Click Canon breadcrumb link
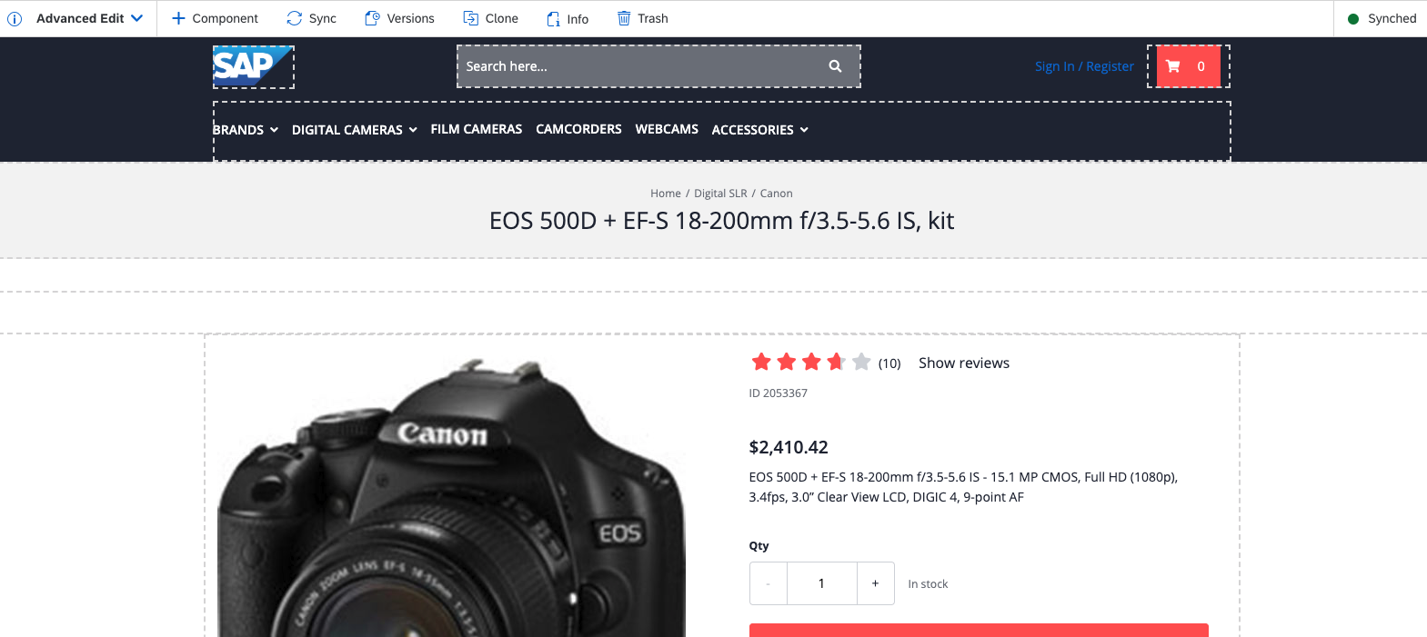1427x637 pixels. [777, 194]
